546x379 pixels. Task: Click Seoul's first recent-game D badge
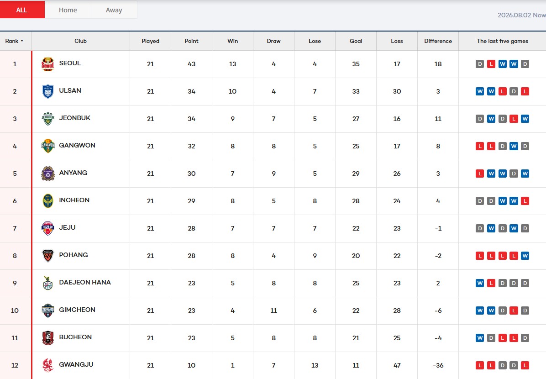coord(480,64)
